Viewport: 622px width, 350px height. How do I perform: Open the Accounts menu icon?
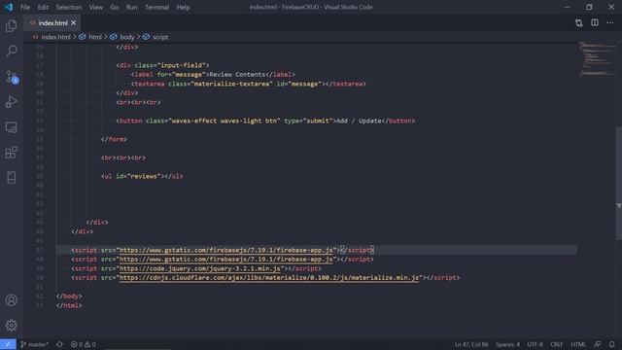pyautogui.click(x=11, y=300)
